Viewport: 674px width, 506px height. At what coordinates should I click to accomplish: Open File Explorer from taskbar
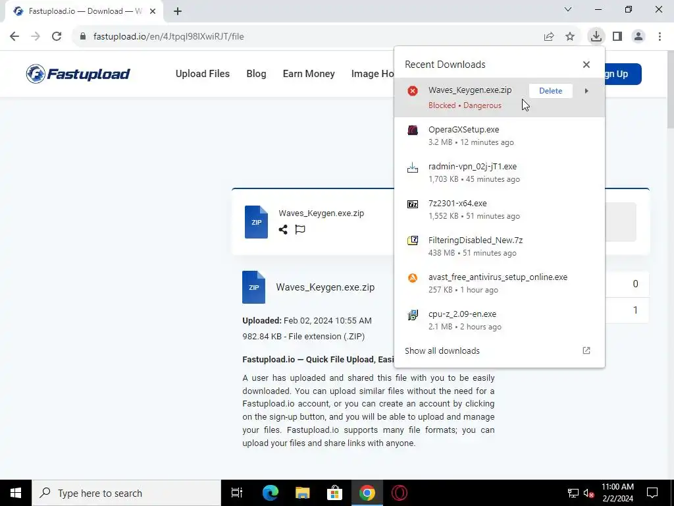(303, 493)
